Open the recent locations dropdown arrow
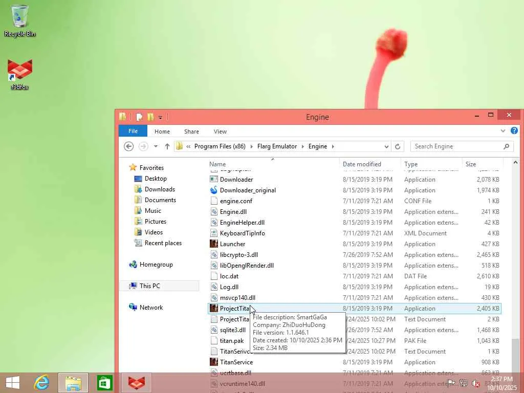524x393 pixels. pos(156,146)
